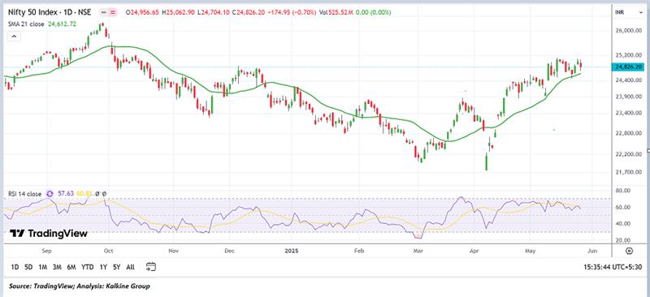This screenshot has width=650, height=297.
Task: Click the high price value H25,062.90
Action: (178, 13)
